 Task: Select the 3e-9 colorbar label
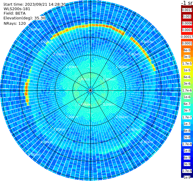[x=187, y=164]
